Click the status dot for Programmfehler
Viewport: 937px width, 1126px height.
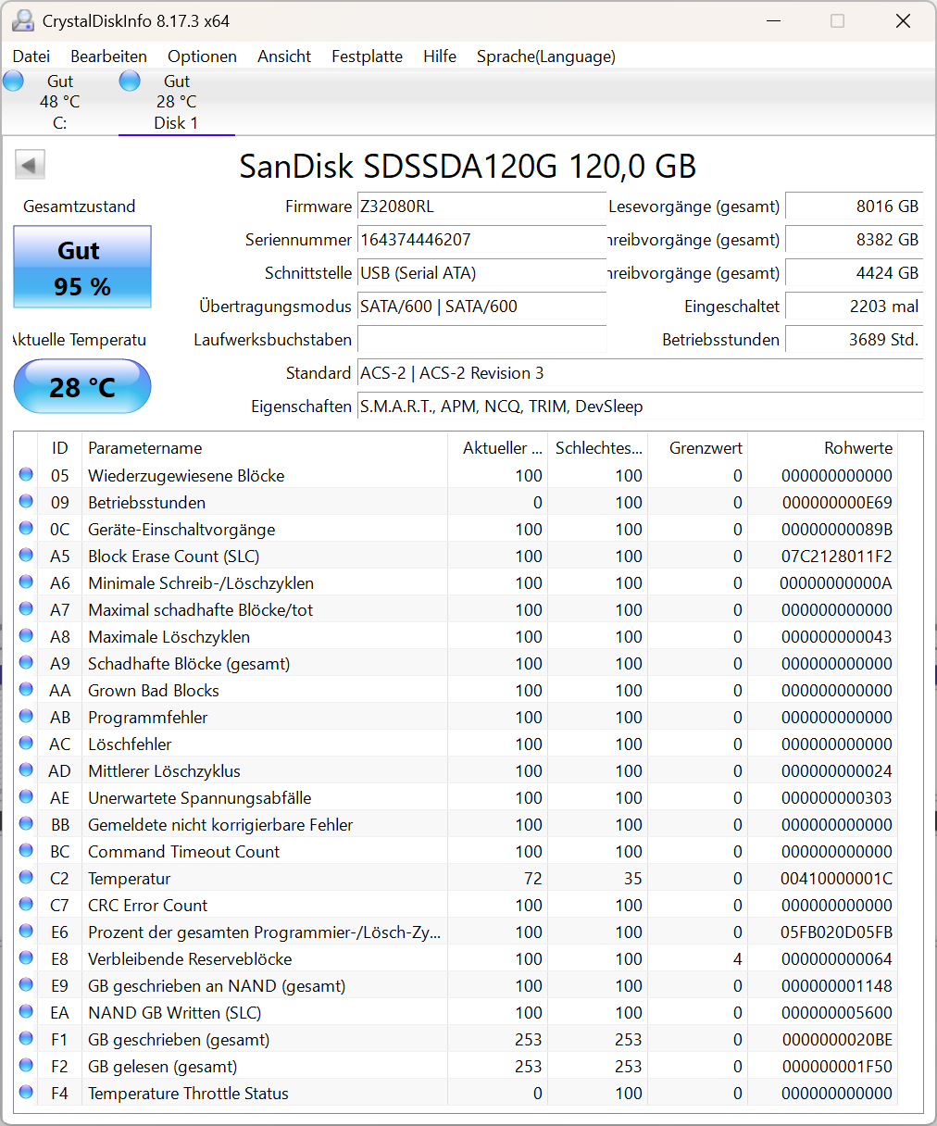point(26,717)
